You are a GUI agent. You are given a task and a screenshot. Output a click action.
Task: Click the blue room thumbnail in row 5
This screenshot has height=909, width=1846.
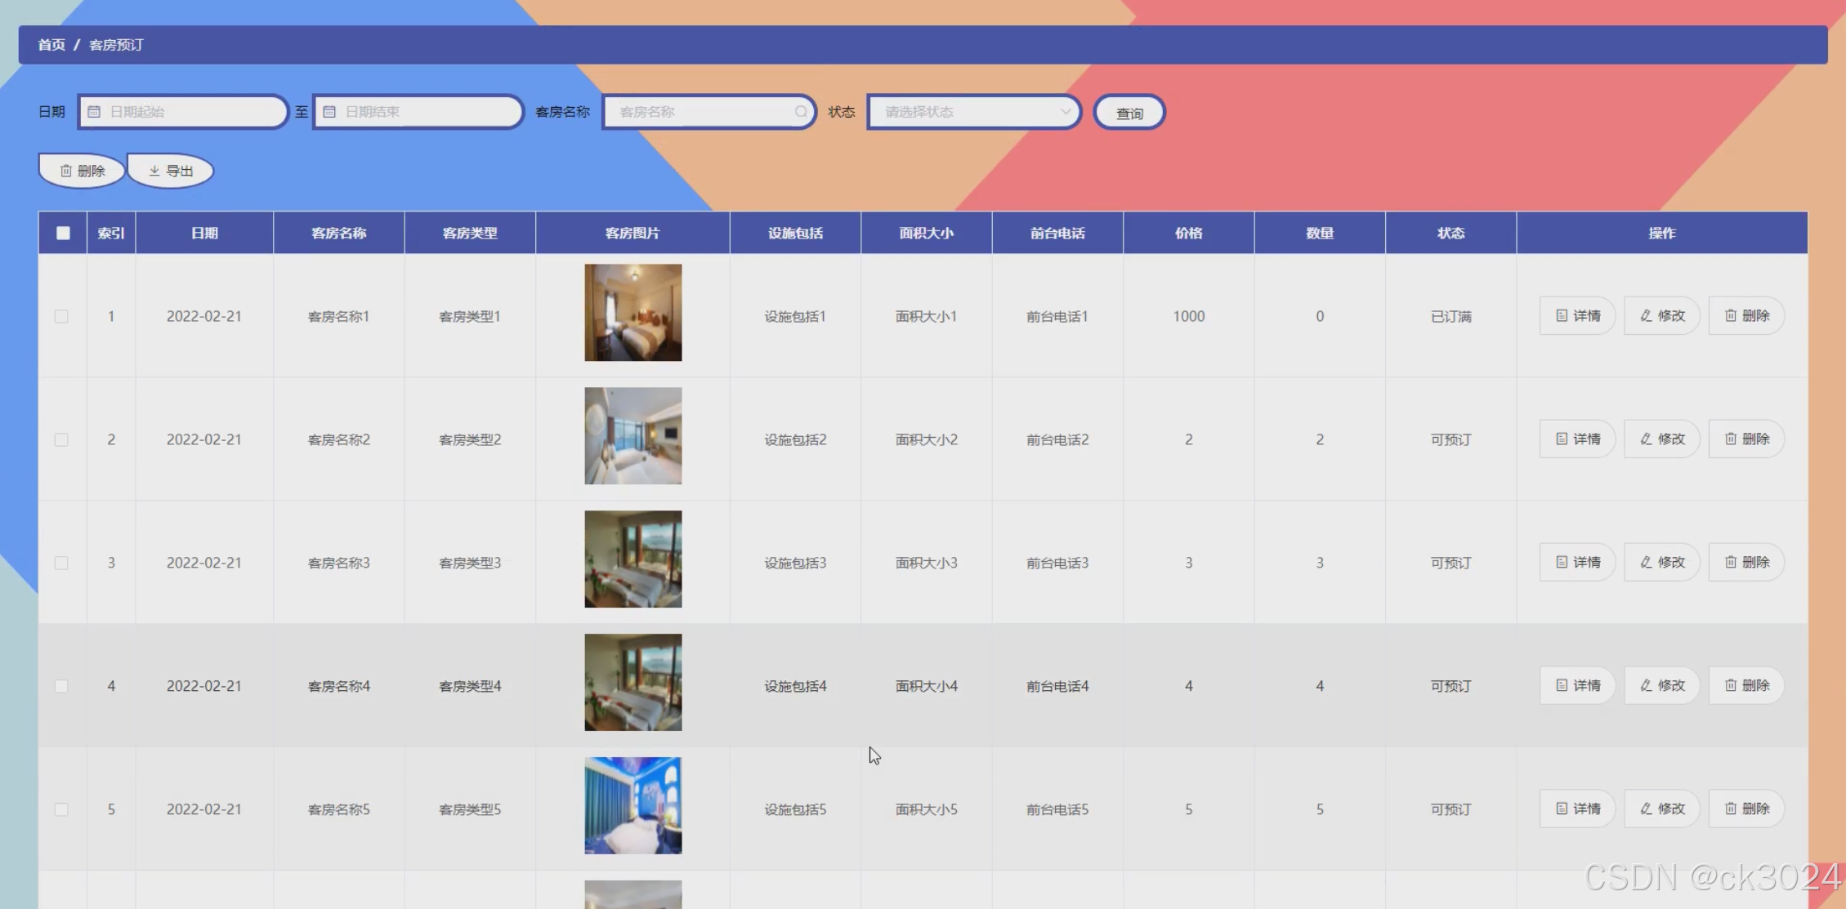click(632, 805)
